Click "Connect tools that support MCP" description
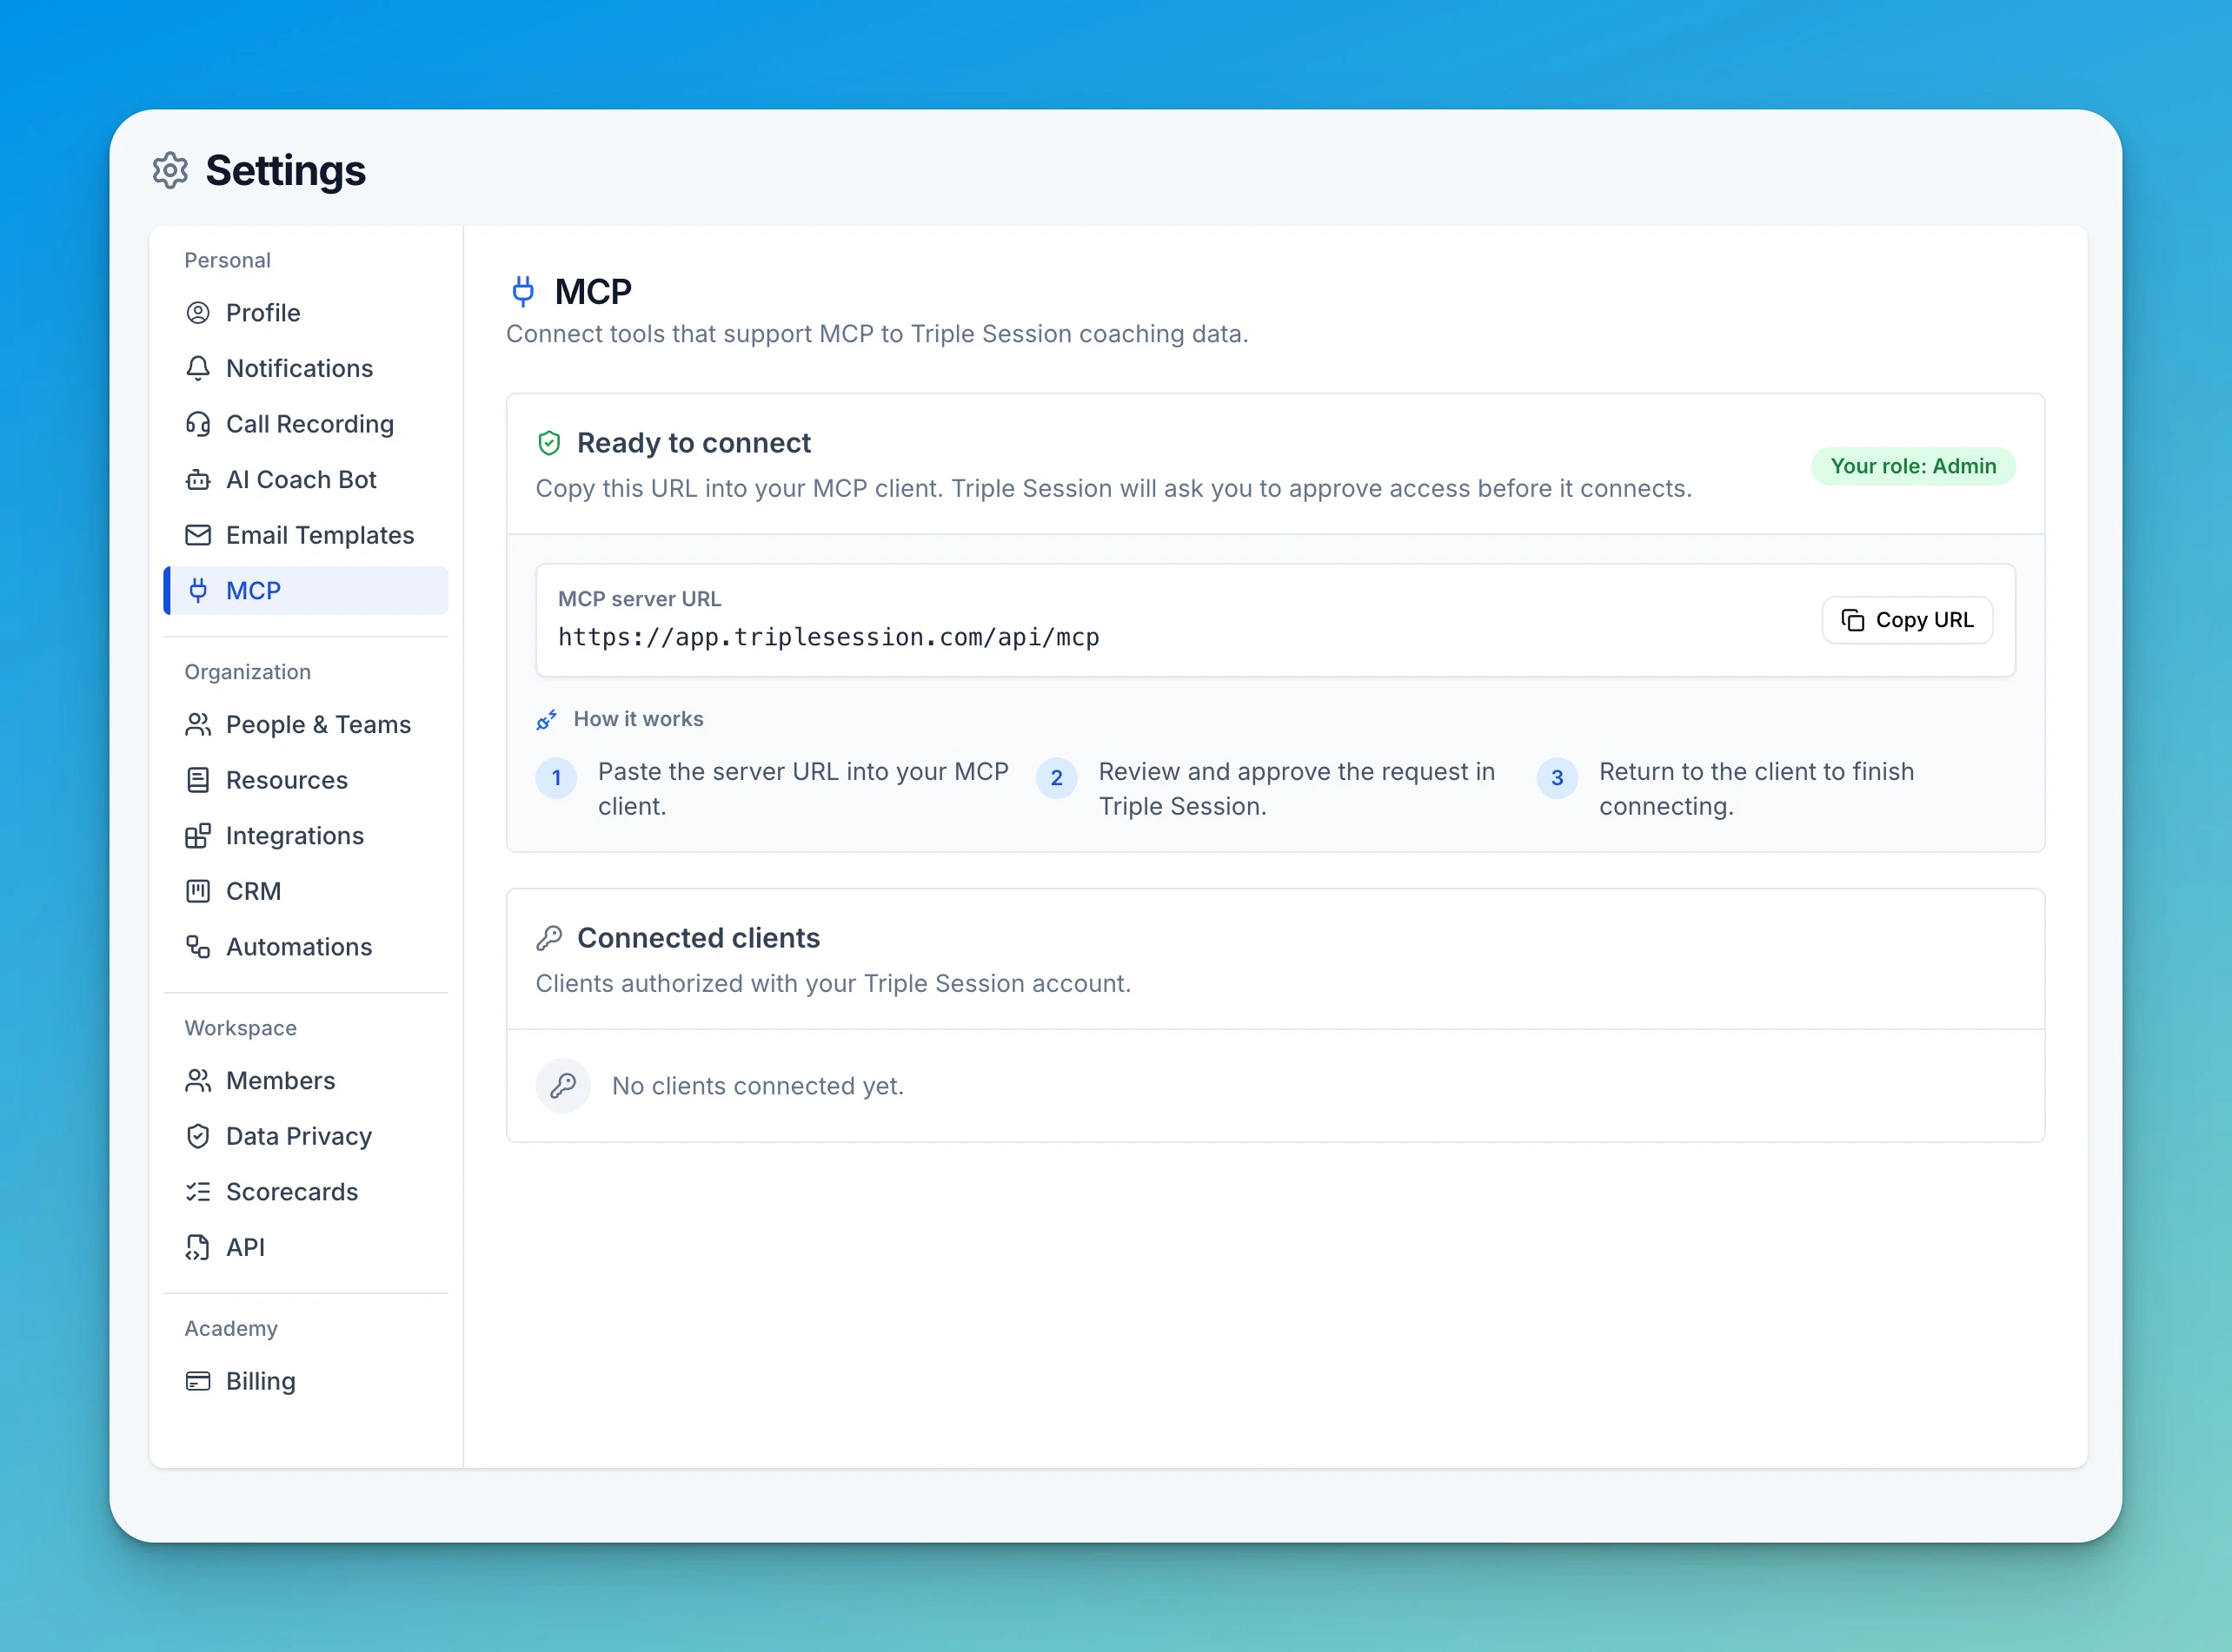Screen dimensions: 2232x1652 877,334
